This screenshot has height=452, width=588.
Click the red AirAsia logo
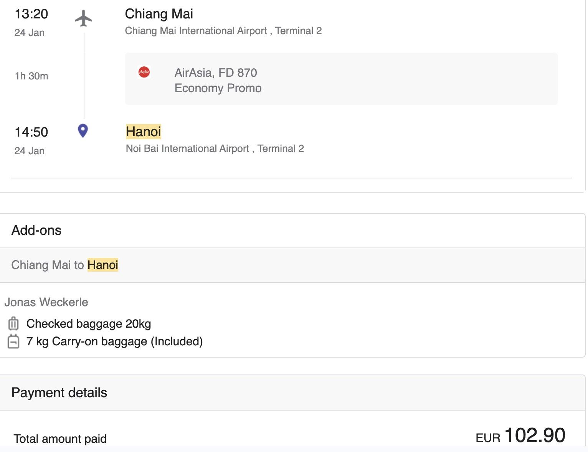[144, 72]
